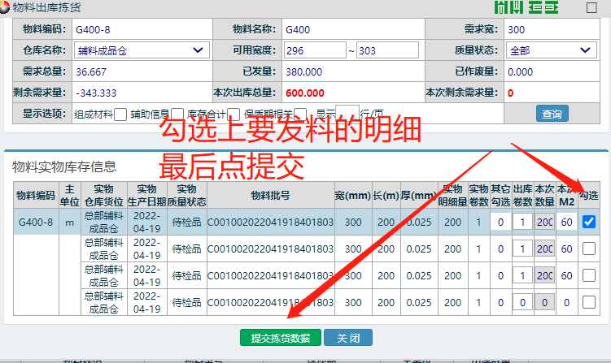Tick the fourth row 勾选 checkbox
Image resolution: width=611 pixels, height=363 pixels.
tap(589, 302)
